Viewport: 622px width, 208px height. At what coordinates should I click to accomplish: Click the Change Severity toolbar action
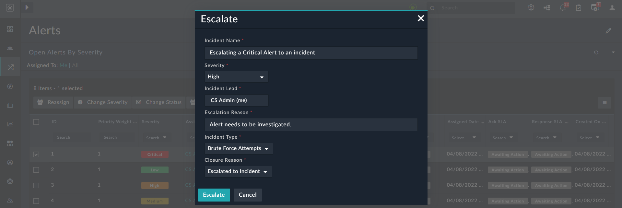click(x=103, y=102)
